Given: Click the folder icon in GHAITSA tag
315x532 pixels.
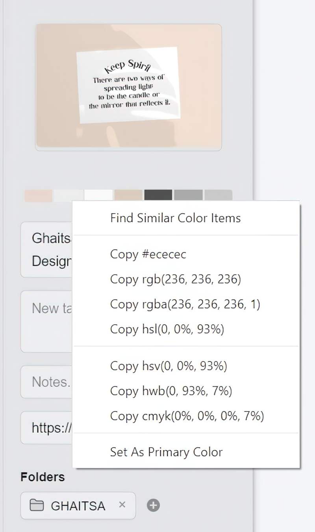Looking at the screenshot, I should click(37, 505).
